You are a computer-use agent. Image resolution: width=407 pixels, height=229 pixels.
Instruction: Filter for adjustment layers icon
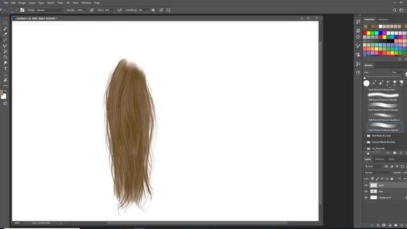tap(392, 167)
